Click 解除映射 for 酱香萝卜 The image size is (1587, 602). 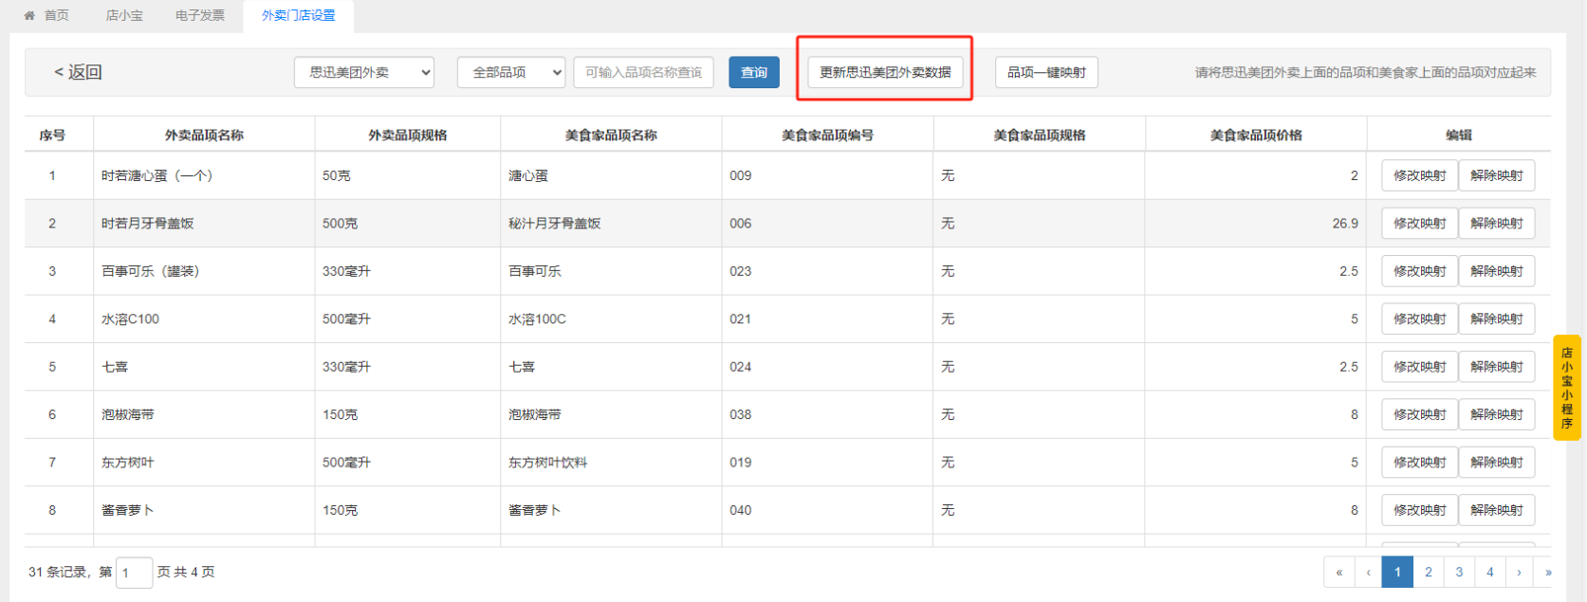pyautogui.click(x=1496, y=510)
